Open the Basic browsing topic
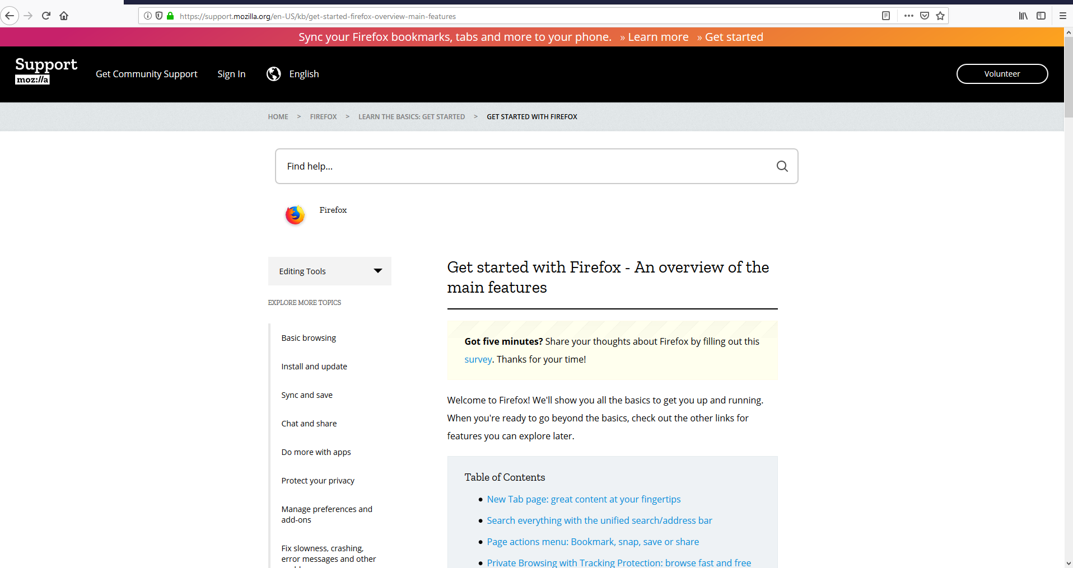Screen dimensions: 1073x568 point(309,338)
